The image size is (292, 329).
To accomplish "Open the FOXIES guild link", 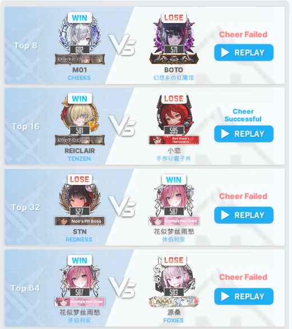I will [x=173, y=321].
